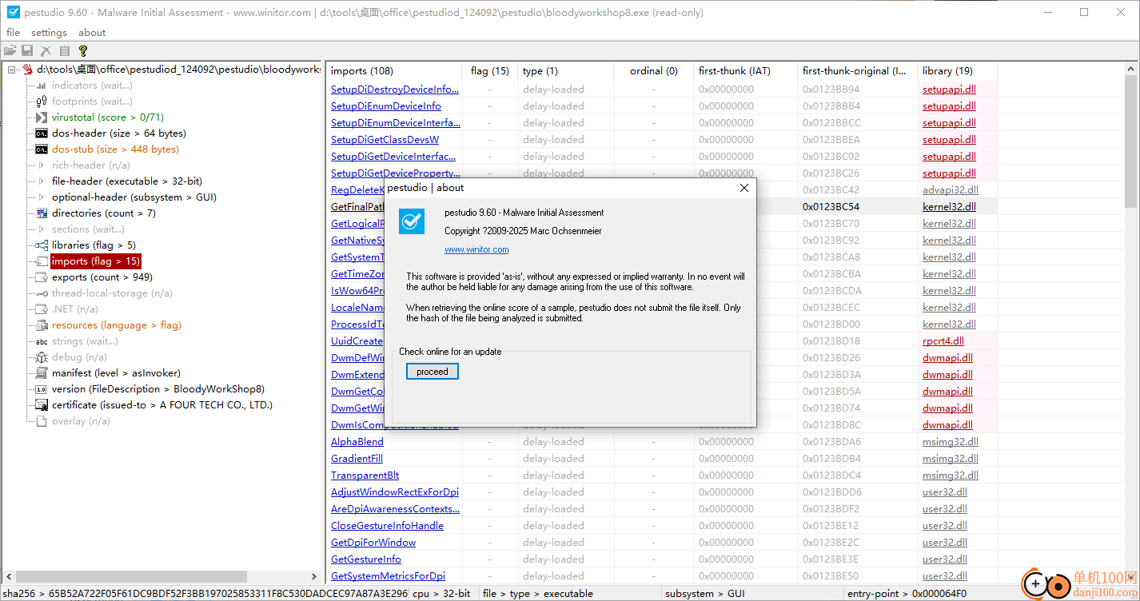Open the TransparentBlt import link
Screen dimensions: 1140x601
(365, 476)
